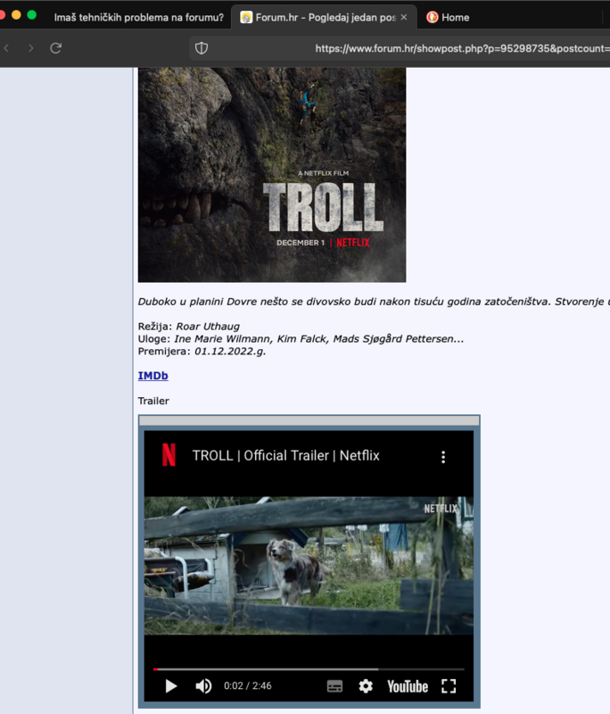Open the shield privacy icon
The width and height of the screenshot is (610, 714).
pyautogui.click(x=202, y=48)
